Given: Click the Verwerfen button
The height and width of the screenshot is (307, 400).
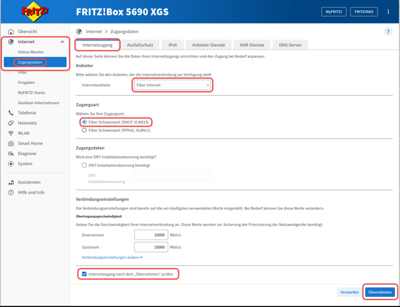Looking at the screenshot, I should click(349, 292).
